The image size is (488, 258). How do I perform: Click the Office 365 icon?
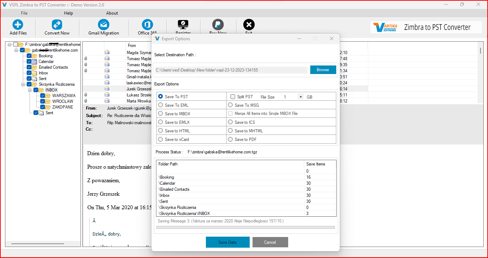[x=147, y=25]
